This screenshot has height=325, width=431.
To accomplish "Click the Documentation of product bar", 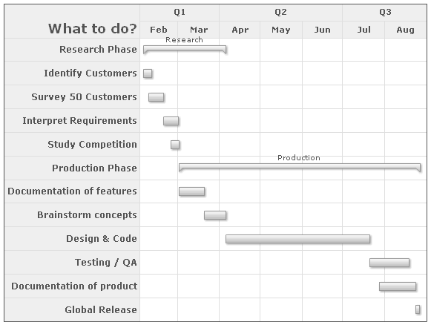I will tap(398, 286).
